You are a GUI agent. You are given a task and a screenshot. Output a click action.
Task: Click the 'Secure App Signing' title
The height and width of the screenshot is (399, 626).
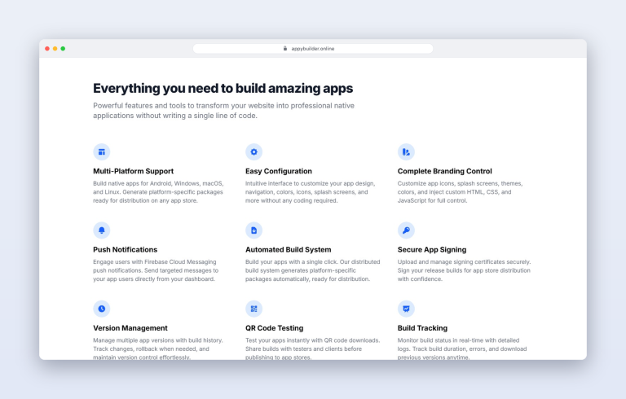click(x=432, y=249)
